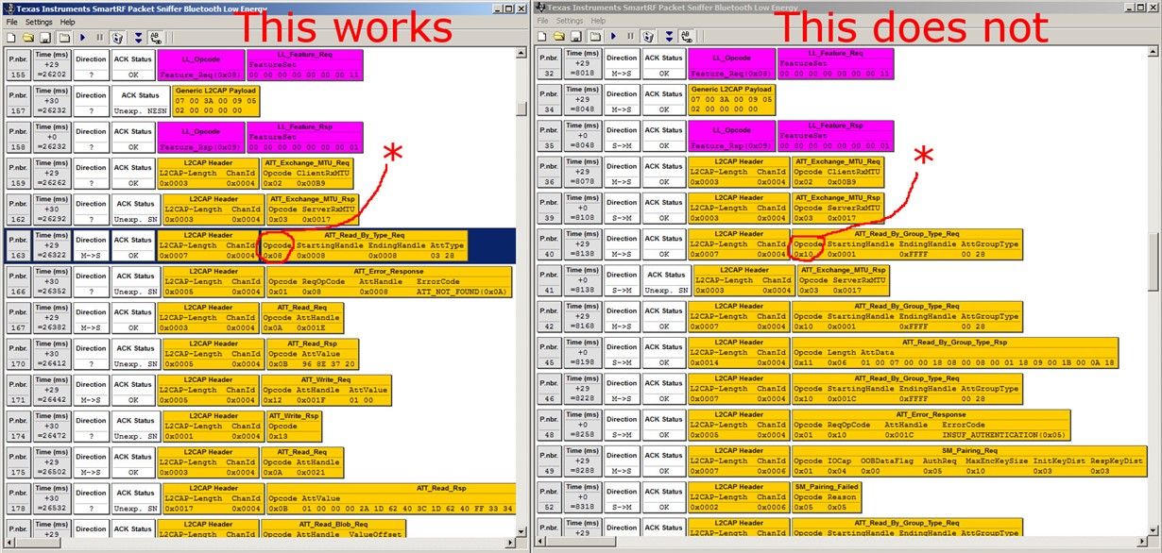Click Open folder icon in left window toolbar
This screenshot has width=1162, height=553.
tap(28, 37)
